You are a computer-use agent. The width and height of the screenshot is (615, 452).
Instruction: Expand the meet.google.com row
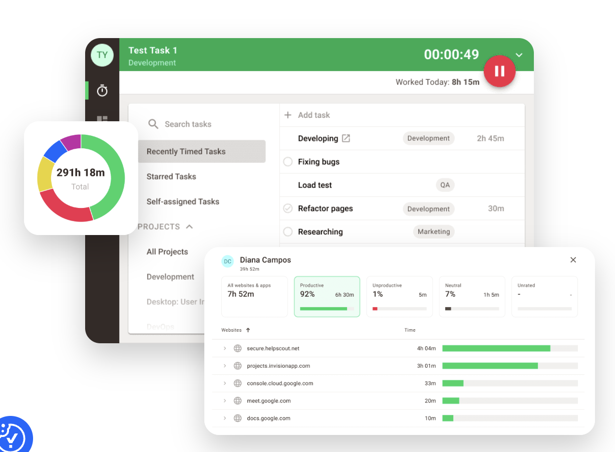(x=225, y=401)
